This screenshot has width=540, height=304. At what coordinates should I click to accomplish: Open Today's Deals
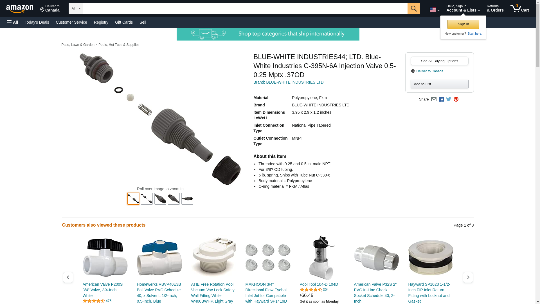pos(37,22)
